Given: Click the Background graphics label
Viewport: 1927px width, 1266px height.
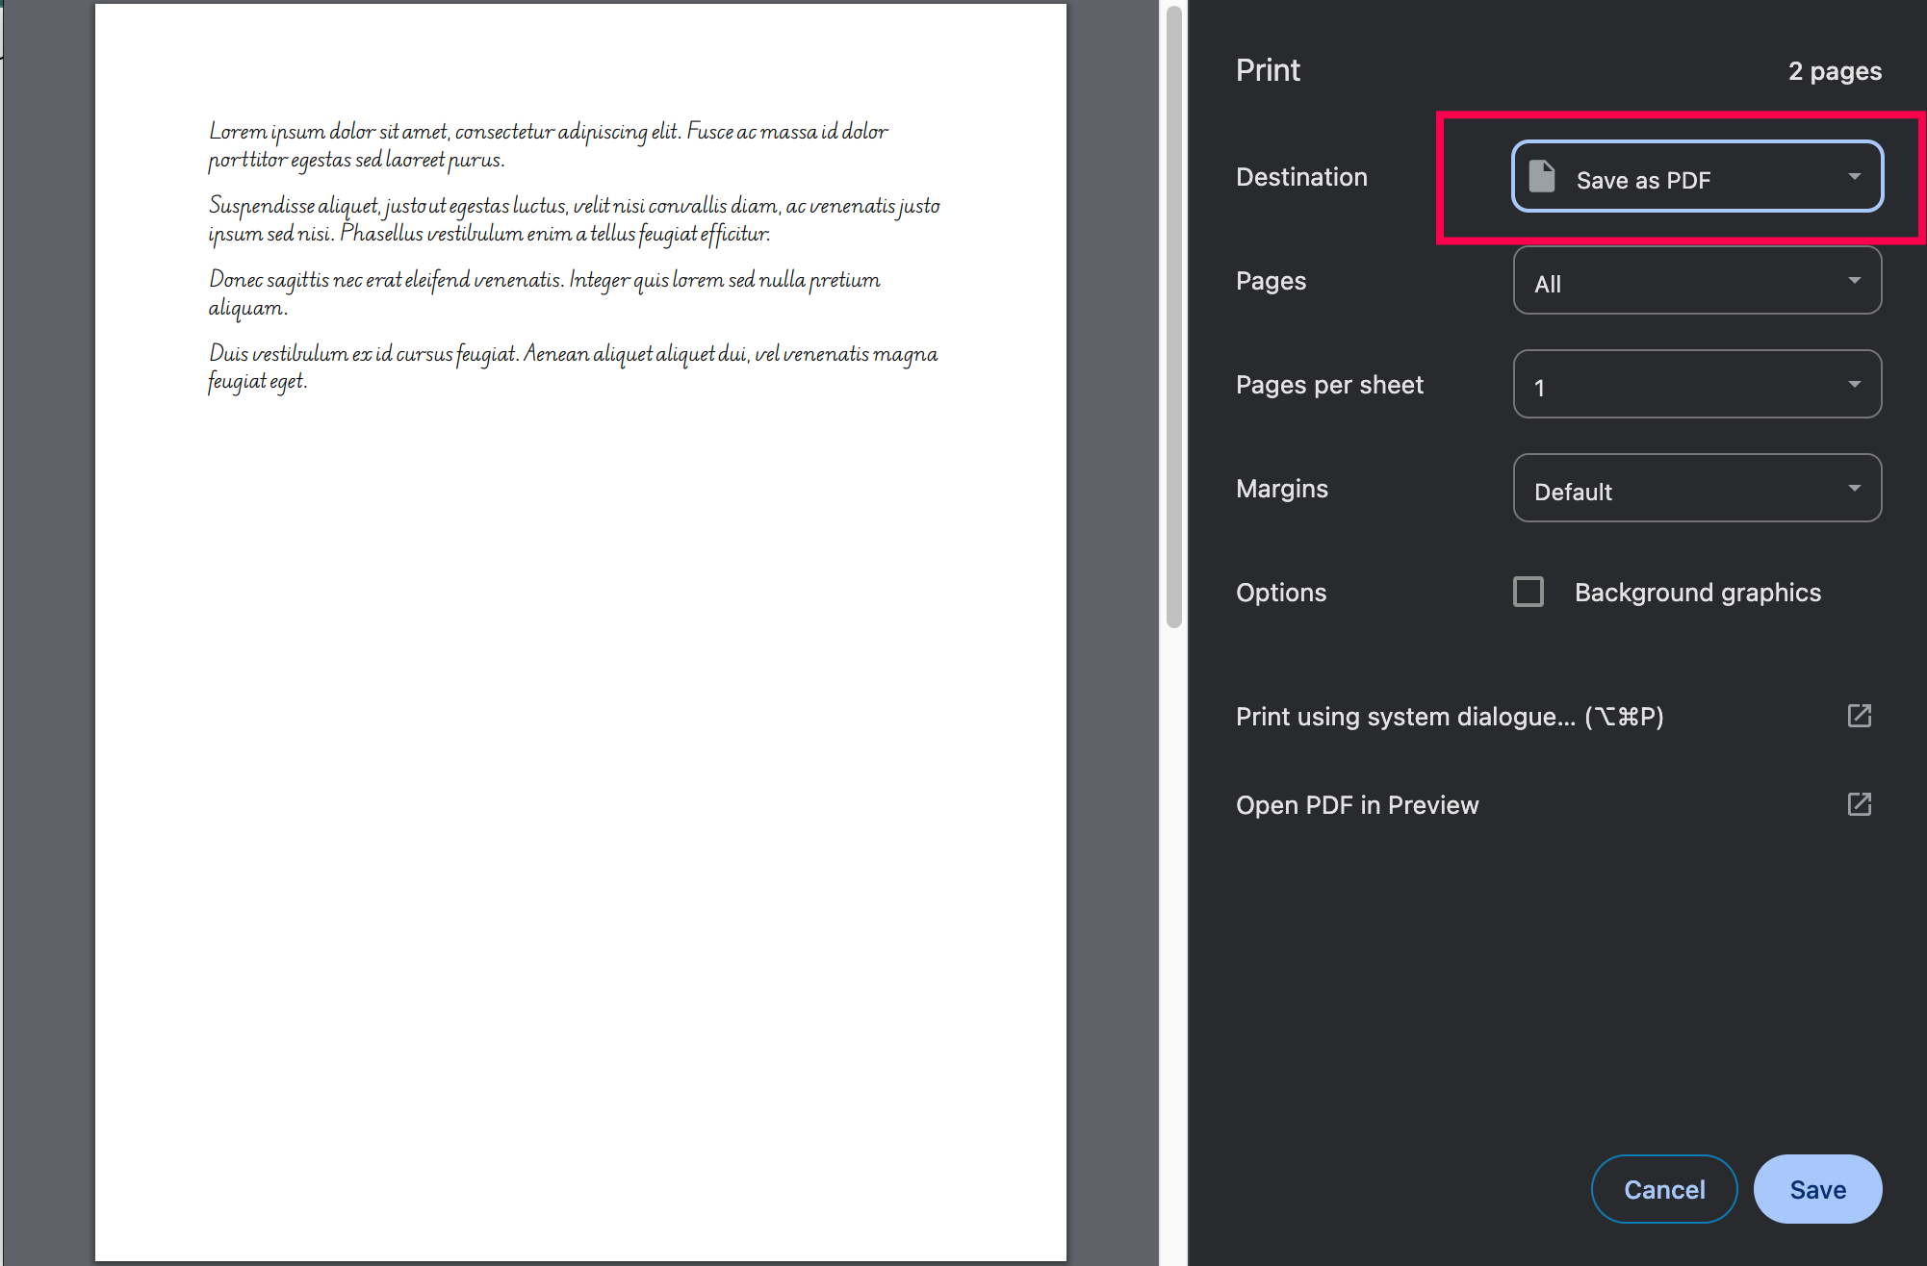Looking at the screenshot, I should click(1697, 593).
